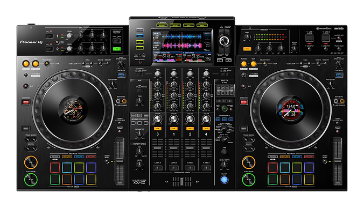Click the rotary browse selector knob
Screen dimensions: 364x208
(224, 41)
